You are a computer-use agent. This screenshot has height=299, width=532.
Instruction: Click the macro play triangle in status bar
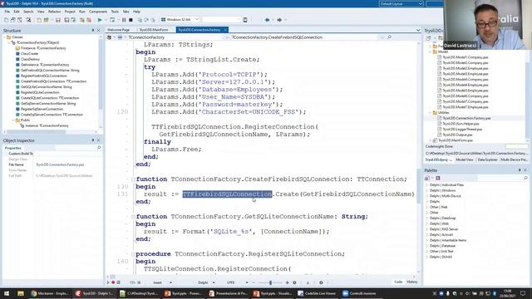coord(108,282)
